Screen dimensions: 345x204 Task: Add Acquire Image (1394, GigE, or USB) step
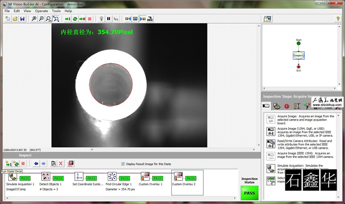(300, 132)
